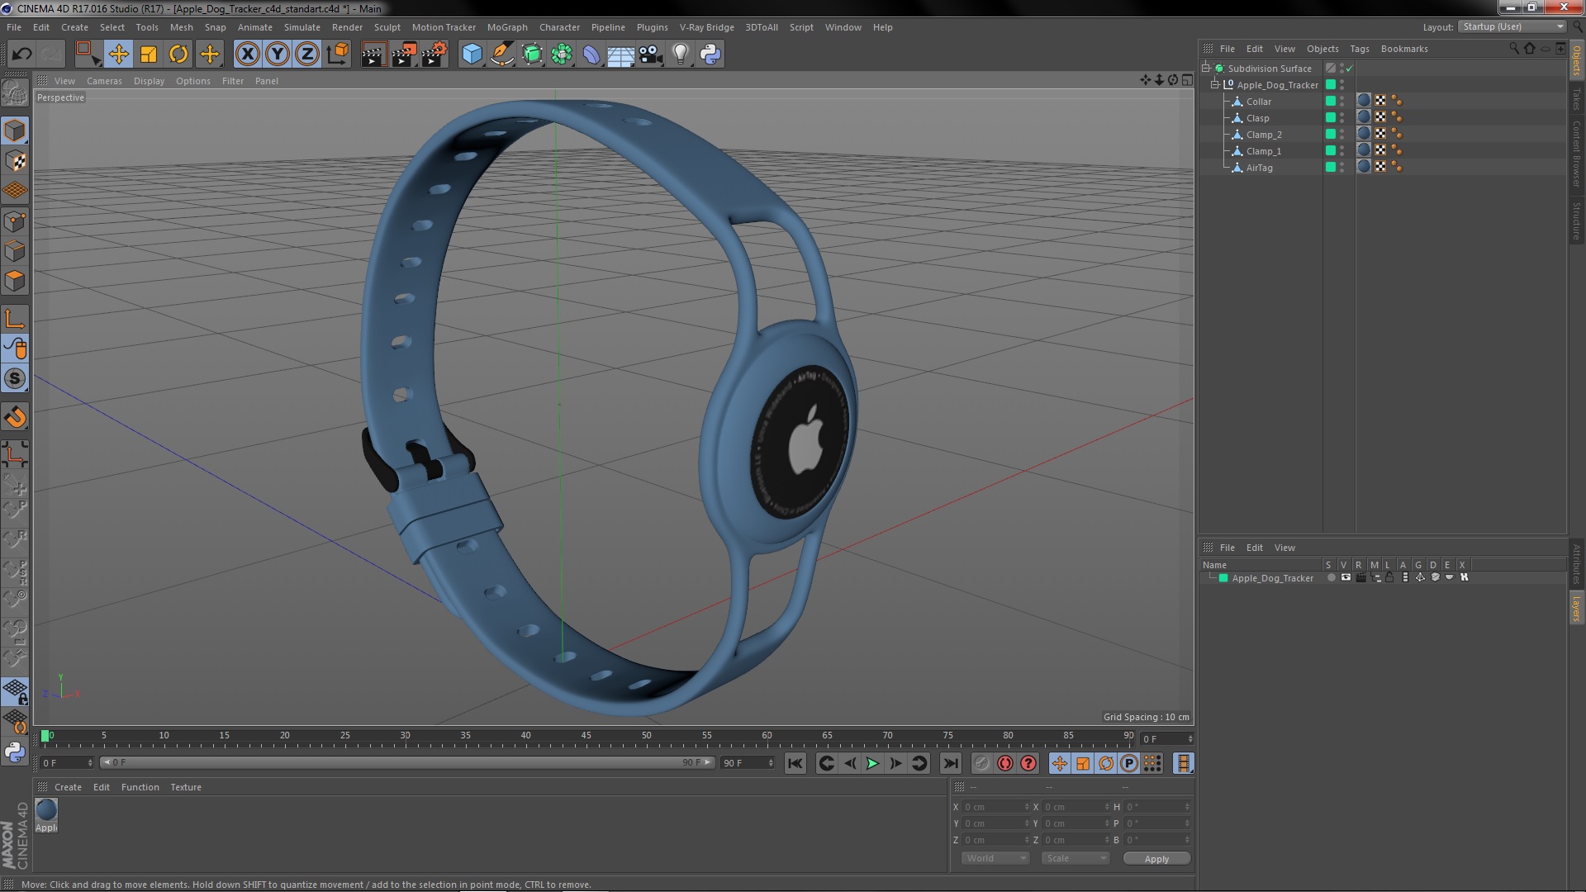The width and height of the screenshot is (1586, 892).
Task: Click frame 45 on the timeline
Action: (x=586, y=735)
